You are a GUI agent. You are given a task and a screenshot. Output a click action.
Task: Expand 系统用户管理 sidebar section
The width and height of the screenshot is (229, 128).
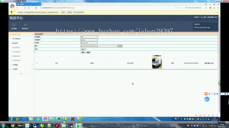tap(21, 34)
